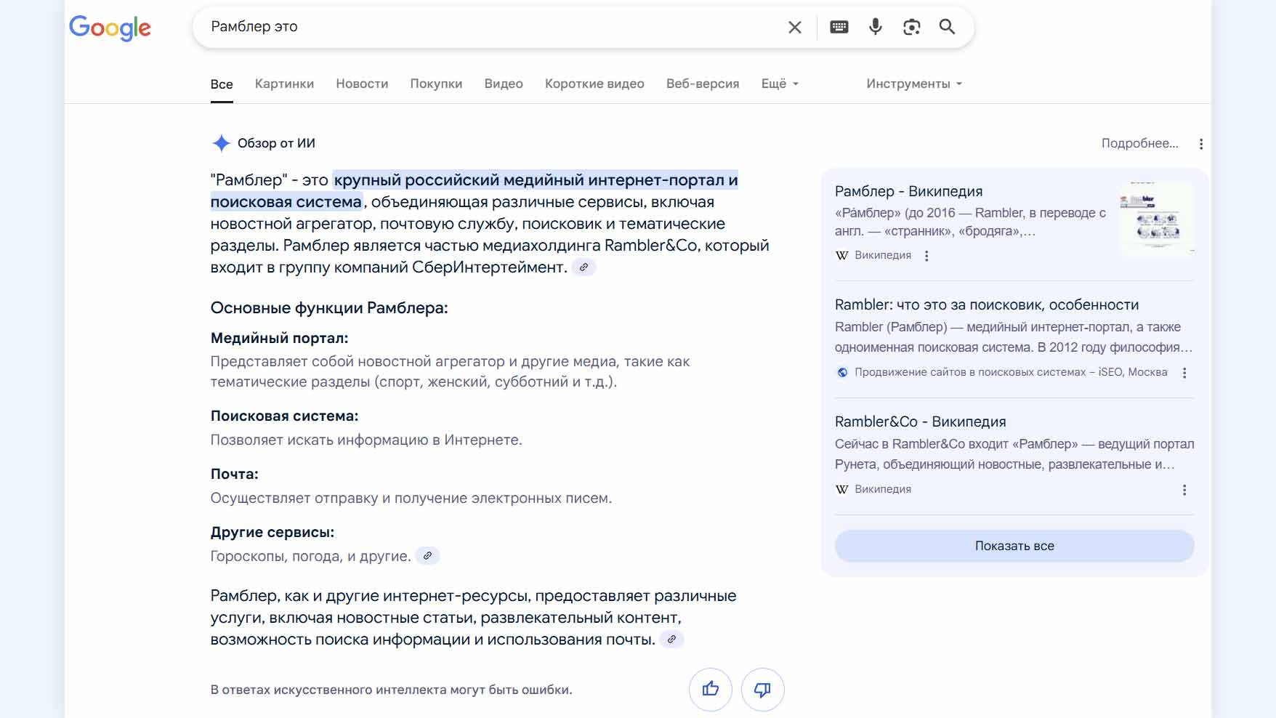Click the Показать все button

(x=1014, y=546)
